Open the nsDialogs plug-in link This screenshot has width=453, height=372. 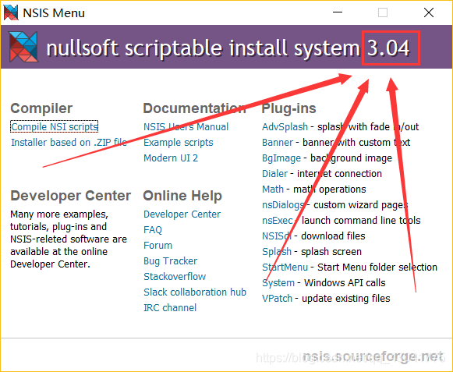[x=283, y=204]
